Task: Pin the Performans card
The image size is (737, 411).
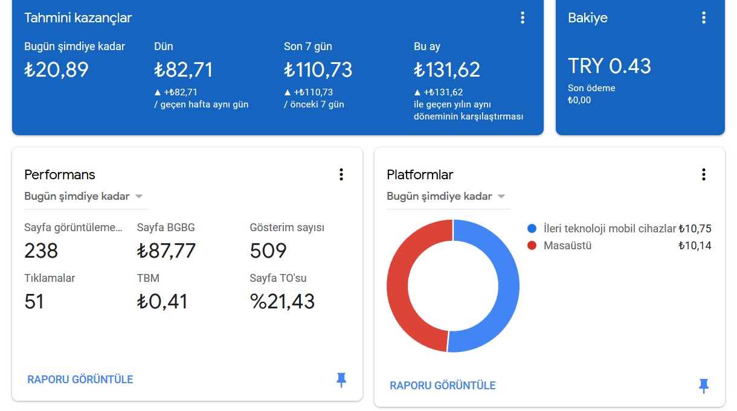Action: coord(341,380)
